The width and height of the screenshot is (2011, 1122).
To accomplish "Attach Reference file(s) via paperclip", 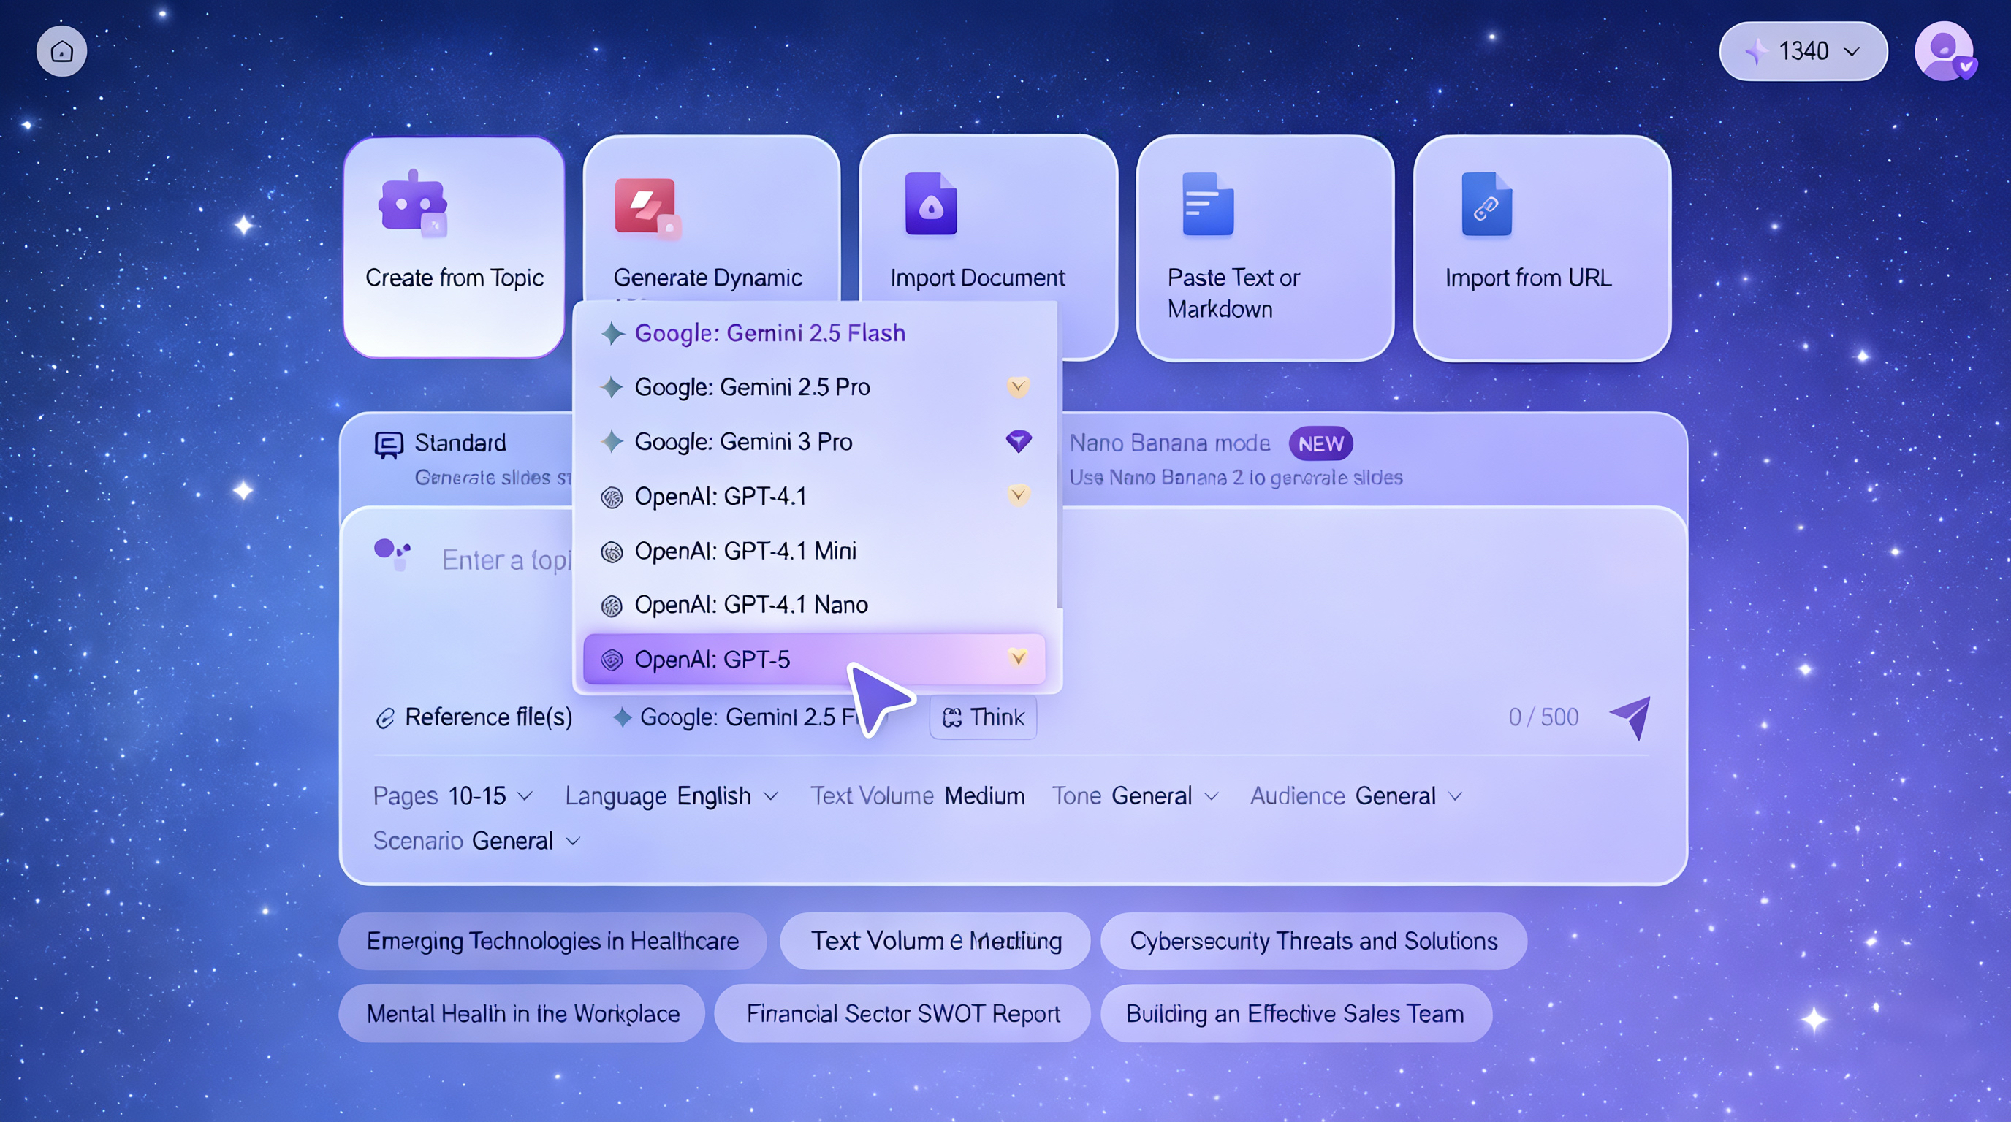I will [x=474, y=717].
